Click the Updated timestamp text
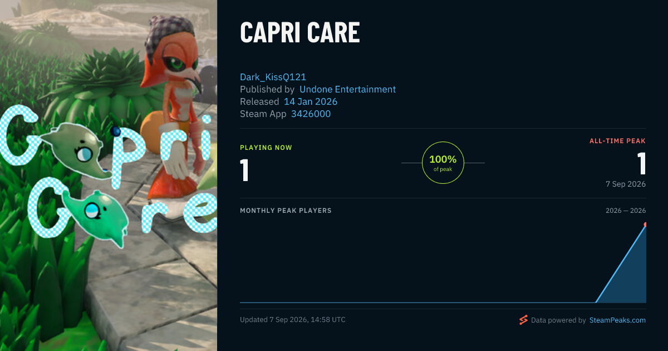This screenshot has width=668, height=351. (x=293, y=320)
